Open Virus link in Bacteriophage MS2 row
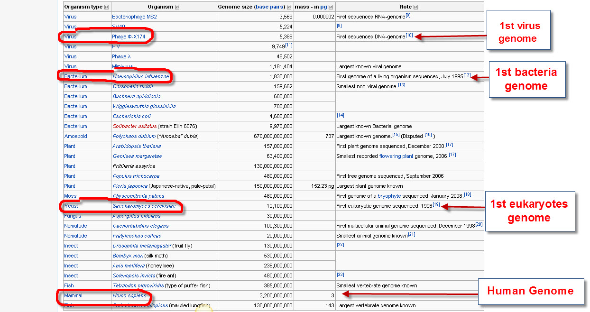 [70, 17]
